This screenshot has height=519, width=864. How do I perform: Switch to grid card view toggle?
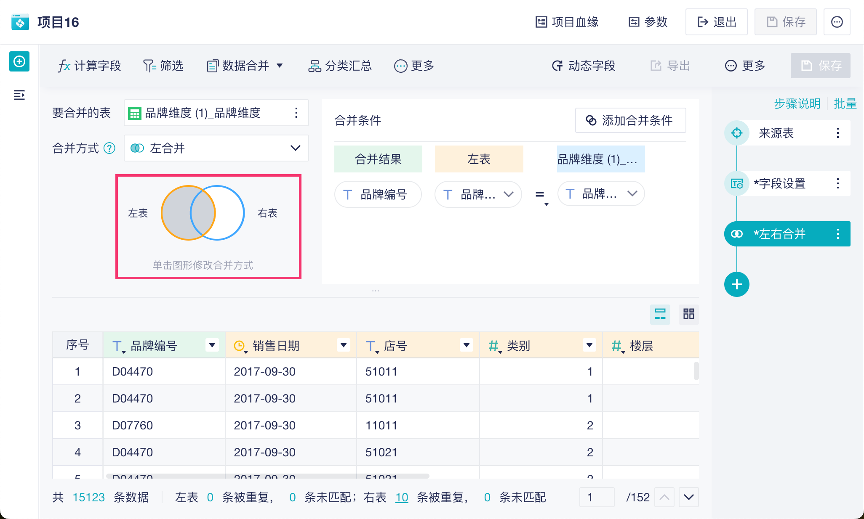click(x=688, y=314)
